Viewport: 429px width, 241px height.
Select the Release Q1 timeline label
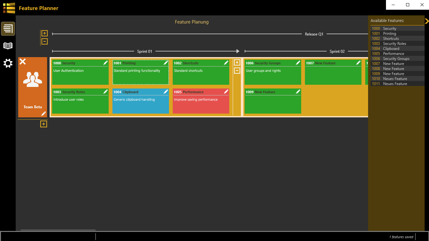[314, 34]
